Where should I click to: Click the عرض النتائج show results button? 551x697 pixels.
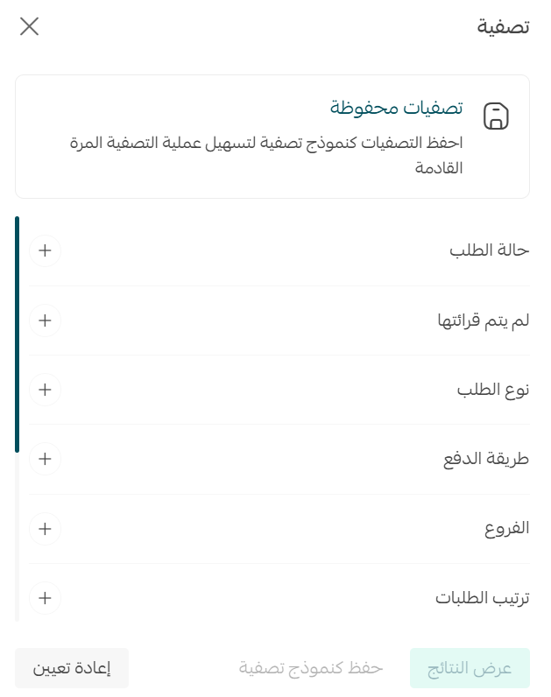[x=470, y=668]
